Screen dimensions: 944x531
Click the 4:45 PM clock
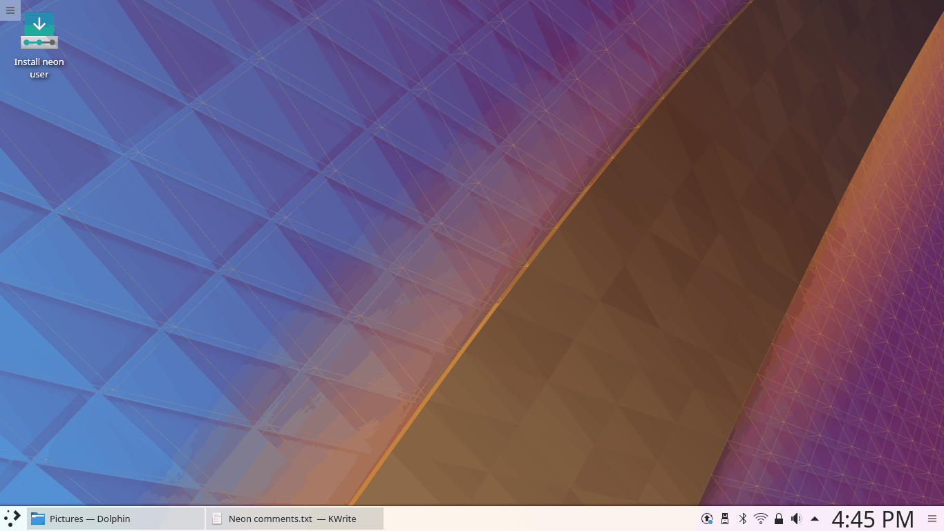click(873, 519)
